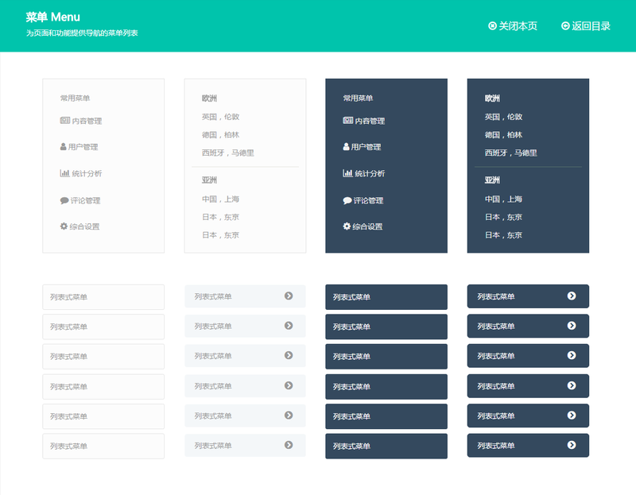This screenshot has width=636, height=495.
Task: Click the third dark 列表式菜单 item without arrow
Action: click(386, 357)
